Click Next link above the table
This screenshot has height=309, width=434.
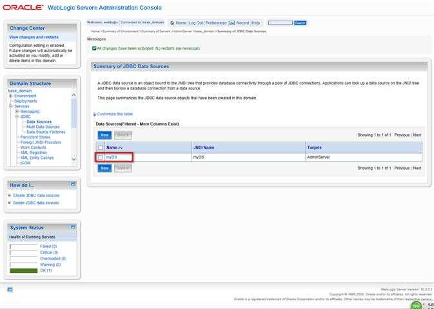[x=417, y=135]
